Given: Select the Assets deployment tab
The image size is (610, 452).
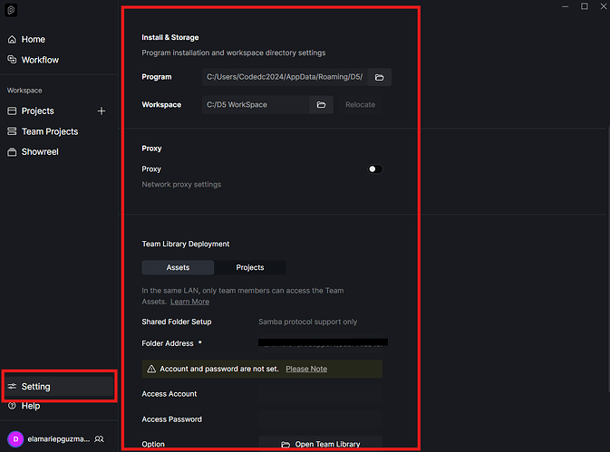Looking at the screenshot, I should (x=178, y=267).
